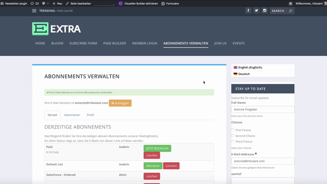327x184 pixels.
Task: Click Visuellen Builder aktivieren link
Action: (141, 4)
